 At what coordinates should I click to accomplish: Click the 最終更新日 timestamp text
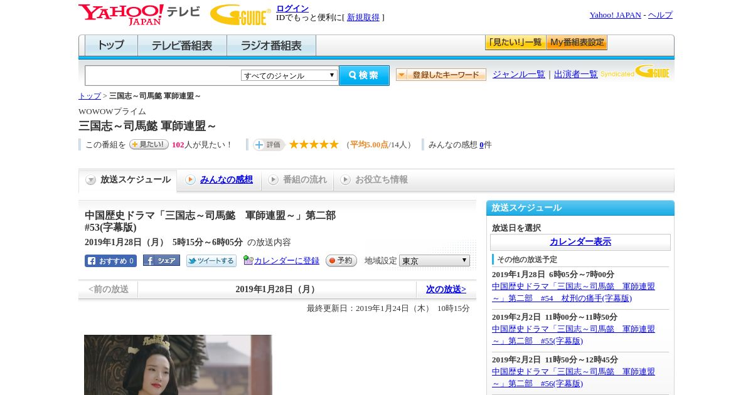[x=388, y=308]
